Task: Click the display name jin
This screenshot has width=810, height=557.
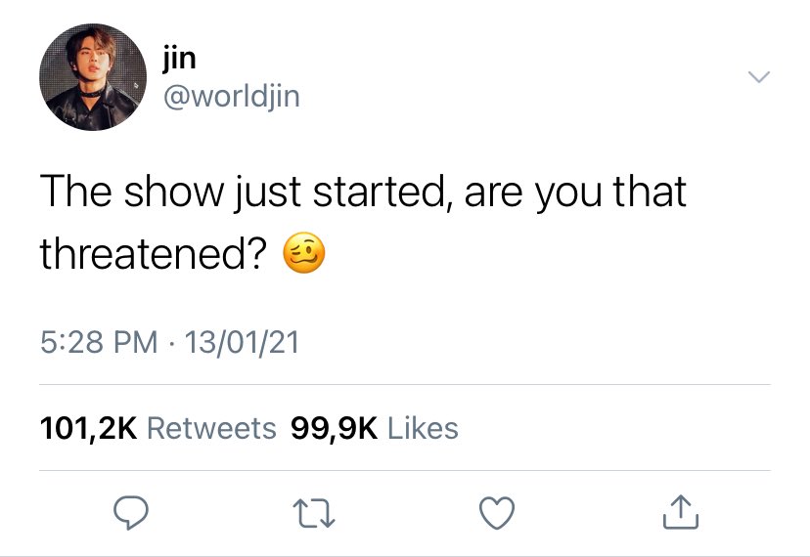Action: (180, 60)
